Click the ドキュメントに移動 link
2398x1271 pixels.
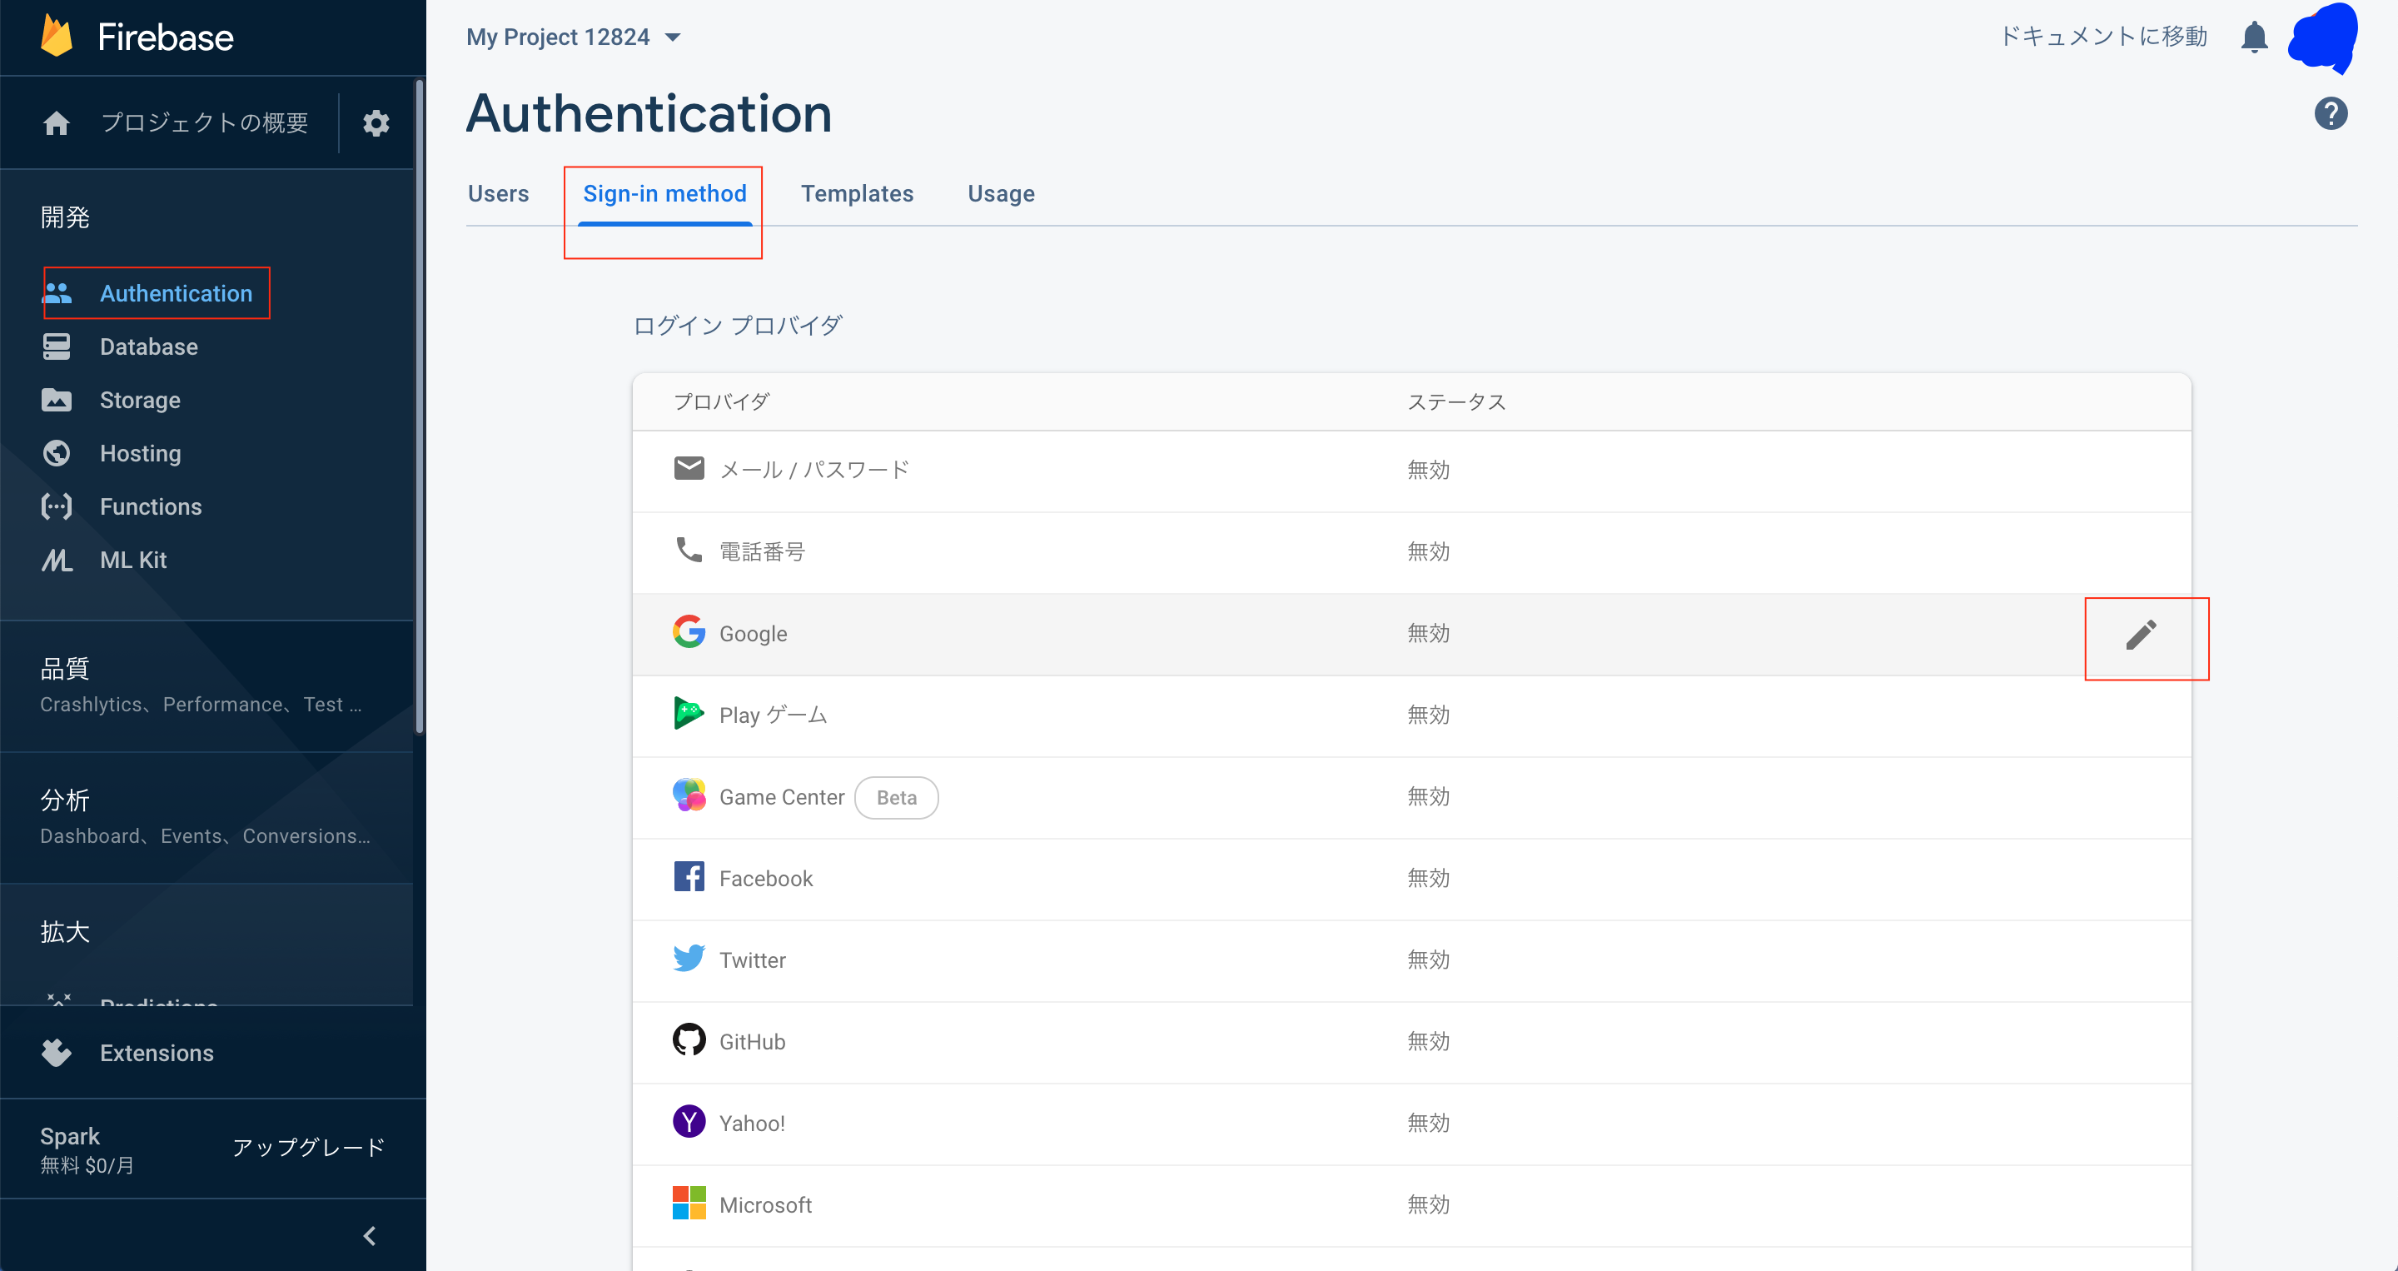click(2103, 37)
